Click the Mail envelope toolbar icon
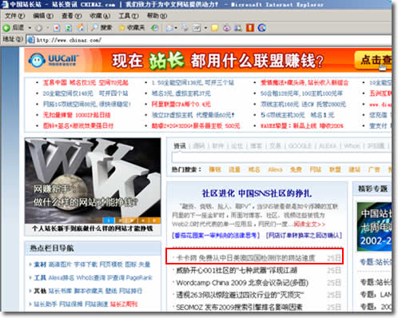This screenshot has width=398, height=318. click(169, 28)
